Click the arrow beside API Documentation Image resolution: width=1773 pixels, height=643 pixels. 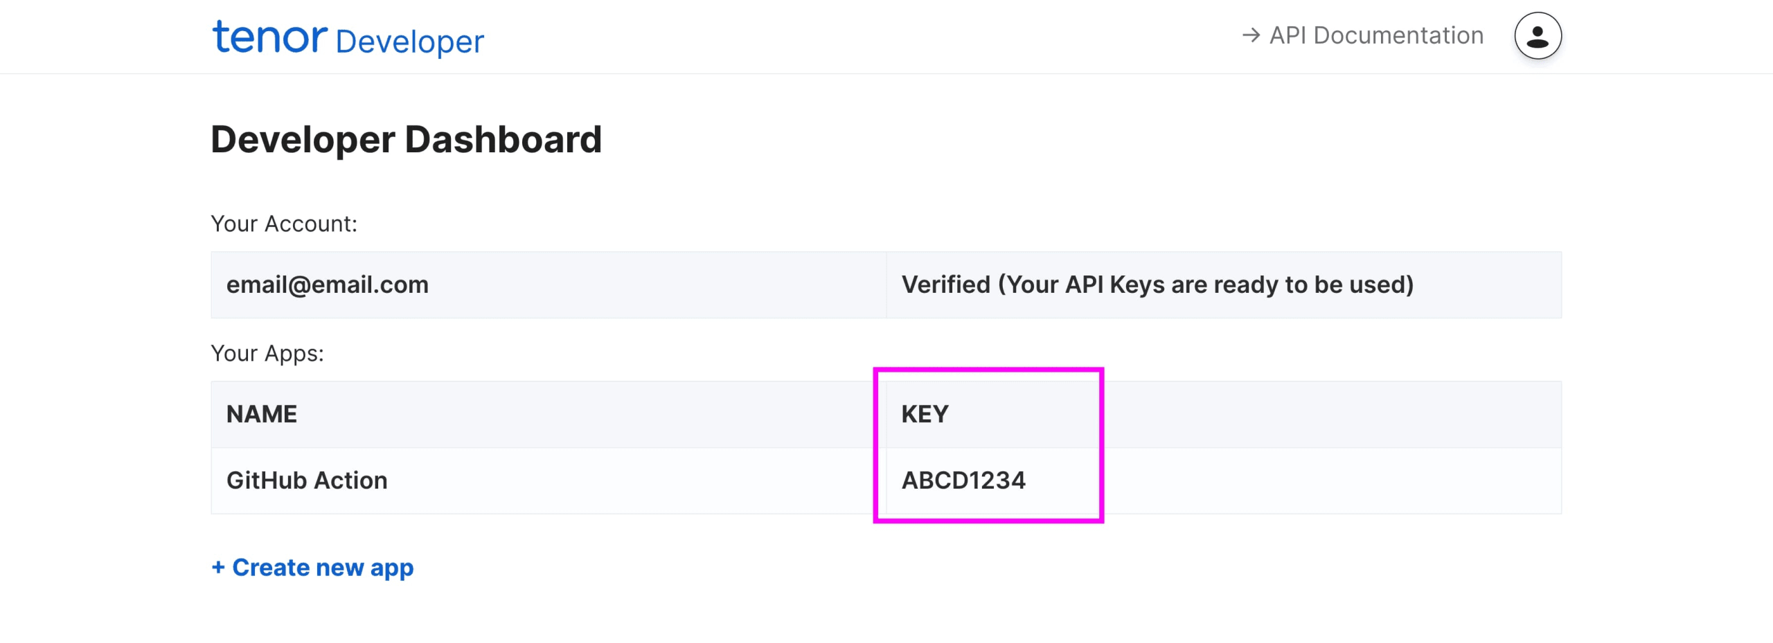[x=1251, y=35]
